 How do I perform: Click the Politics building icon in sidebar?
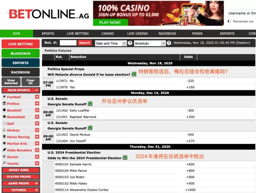tap(4, 103)
